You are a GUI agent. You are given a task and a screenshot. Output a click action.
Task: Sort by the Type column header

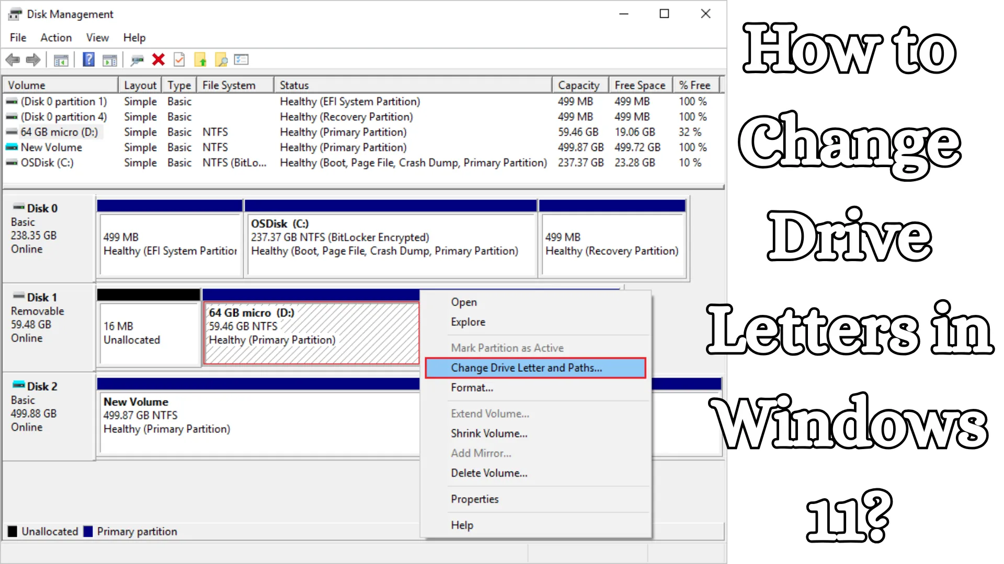point(179,85)
